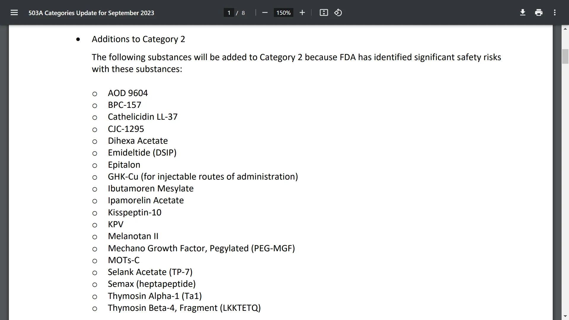Image resolution: width=569 pixels, height=320 pixels.
Task: Click the current page number field
Action: [x=229, y=13]
